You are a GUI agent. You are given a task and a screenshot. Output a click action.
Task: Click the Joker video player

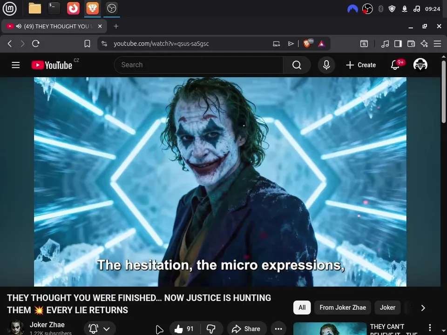click(220, 182)
